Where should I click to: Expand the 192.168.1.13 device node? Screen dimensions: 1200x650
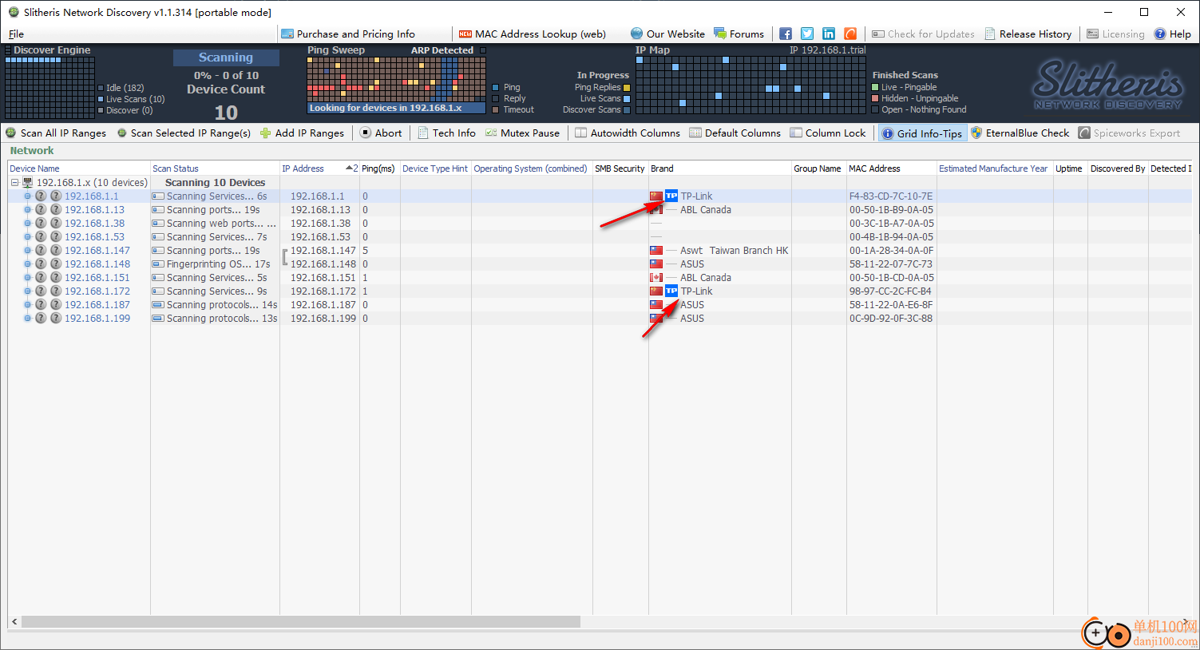(x=28, y=210)
